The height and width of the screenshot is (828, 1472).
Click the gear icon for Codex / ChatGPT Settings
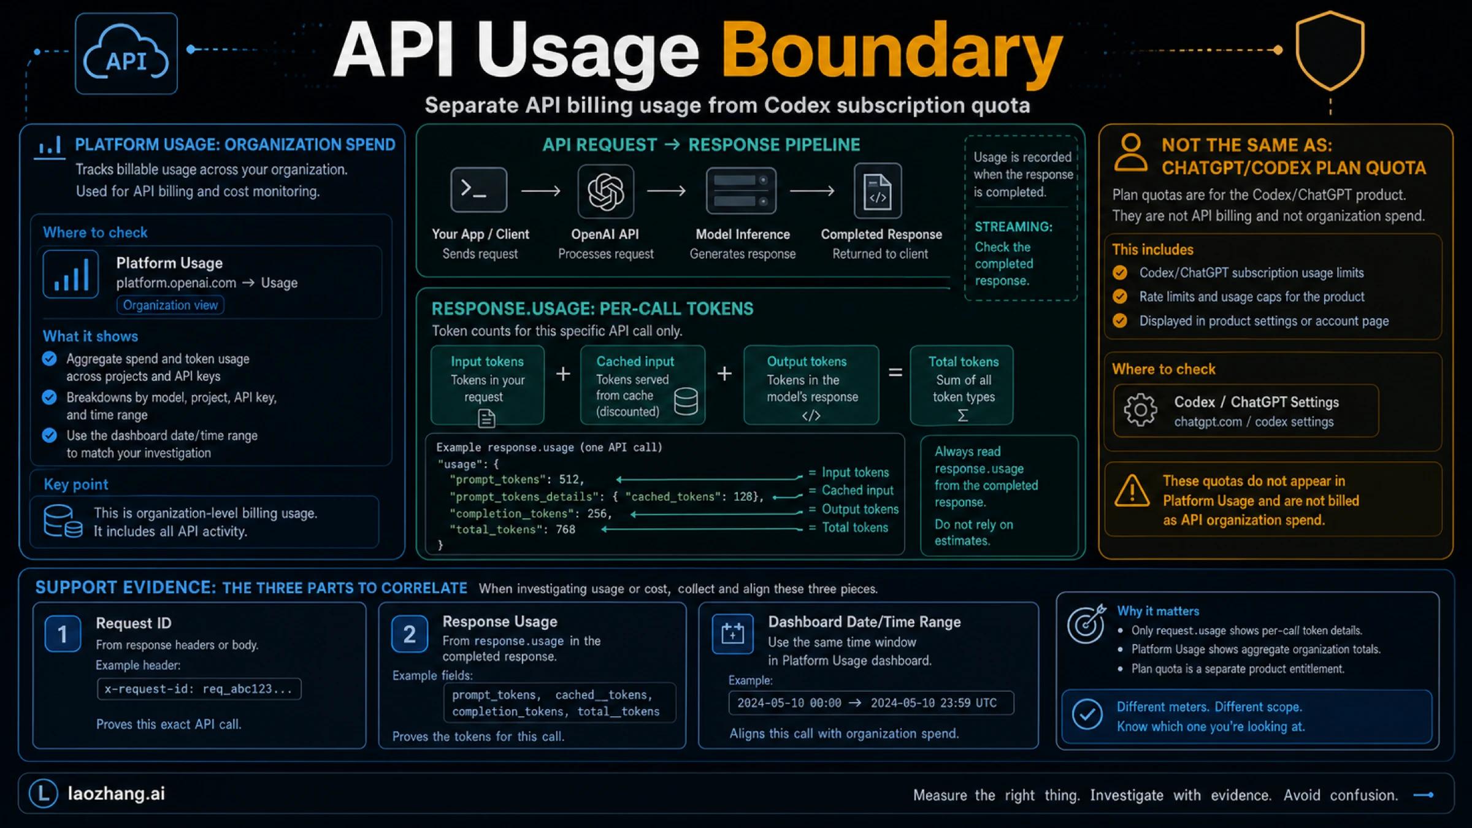1140,410
